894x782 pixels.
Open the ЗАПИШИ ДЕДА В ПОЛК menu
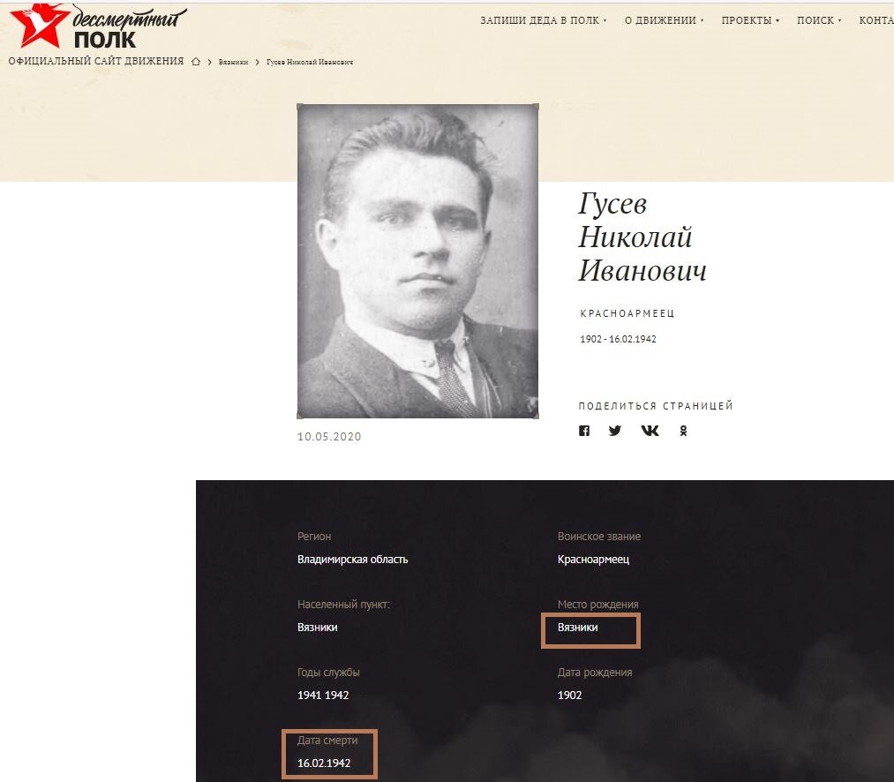pos(544,20)
